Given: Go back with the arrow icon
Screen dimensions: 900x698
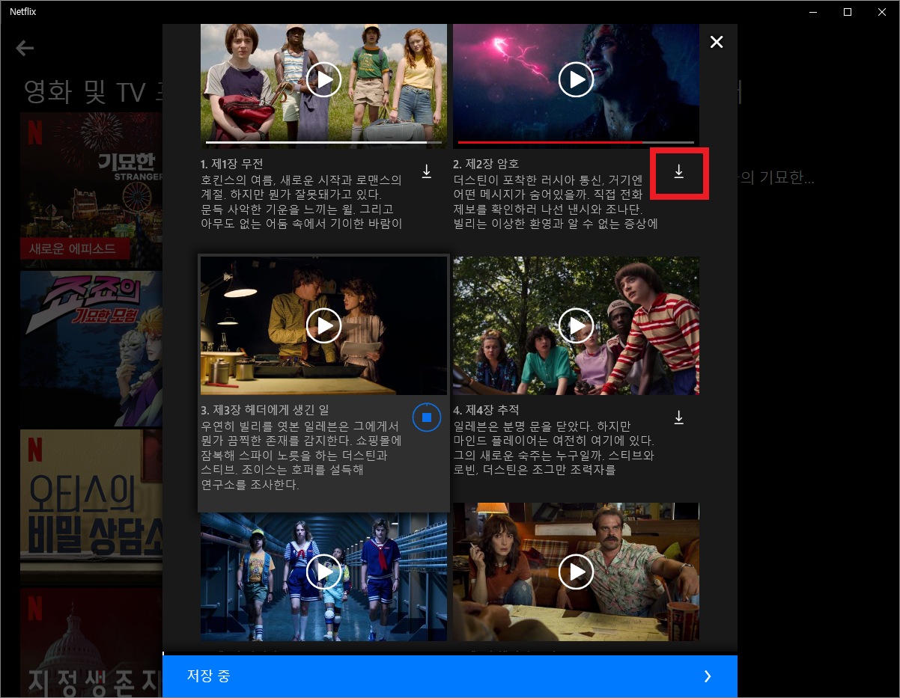Looking at the screenshot, I should click(25, 49).
